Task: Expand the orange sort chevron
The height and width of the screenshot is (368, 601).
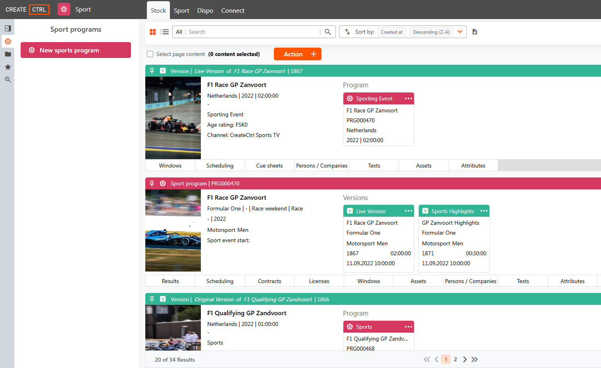Action: (x=460, y=32)
